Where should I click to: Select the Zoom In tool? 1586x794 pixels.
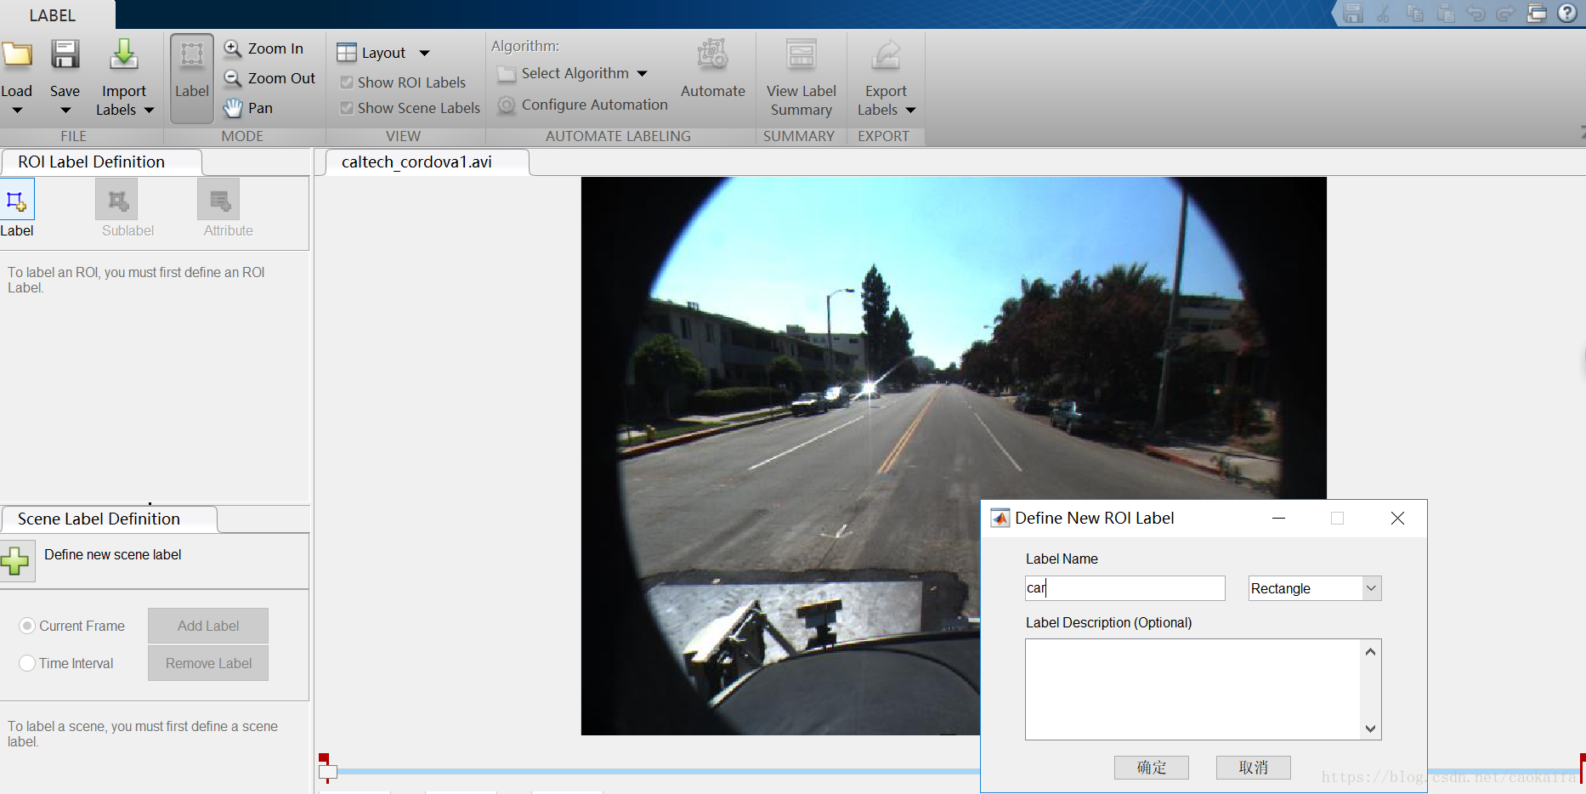[x=263, y=48]
